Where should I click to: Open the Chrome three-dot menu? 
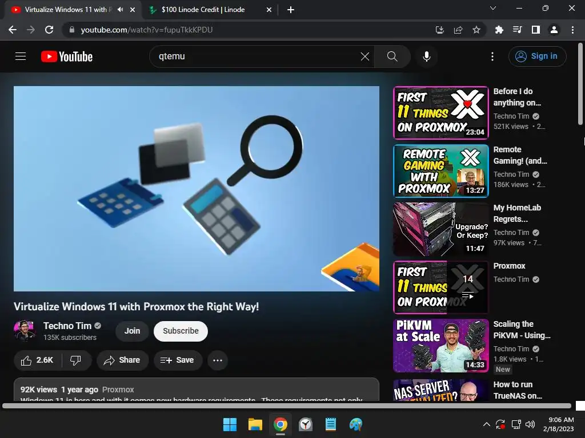572,30
